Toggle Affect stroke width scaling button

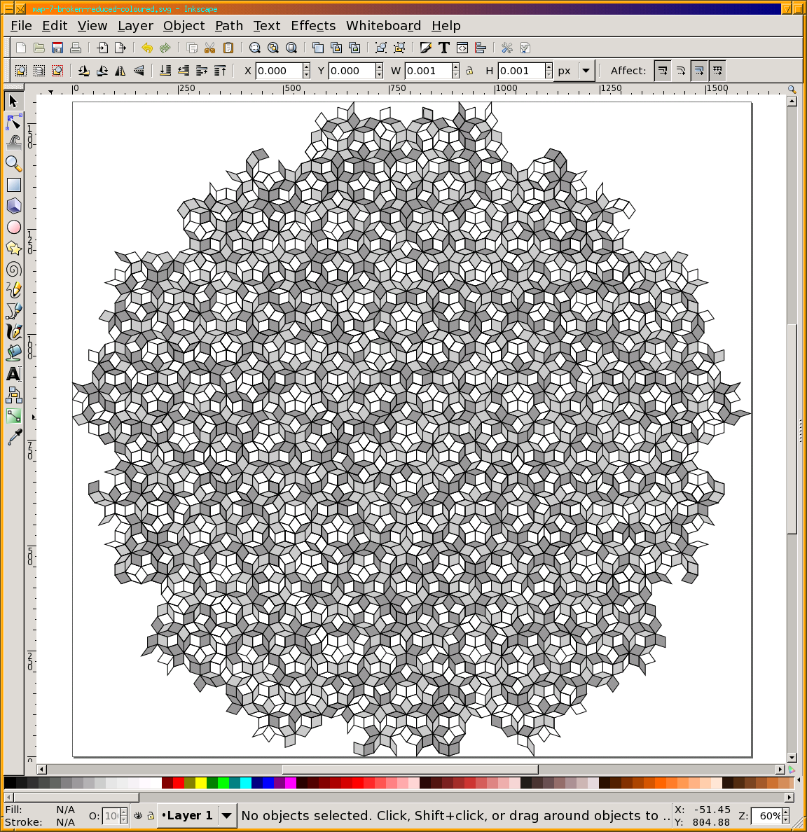point(663,71)
